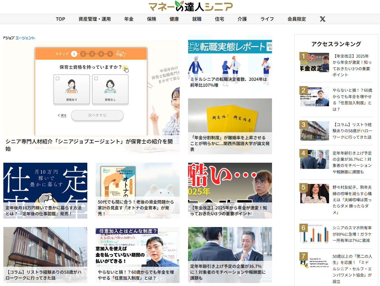Click the マネーの達人シニア site logo
The height and width of the screenshot is (286, 380).
[190, 6]
